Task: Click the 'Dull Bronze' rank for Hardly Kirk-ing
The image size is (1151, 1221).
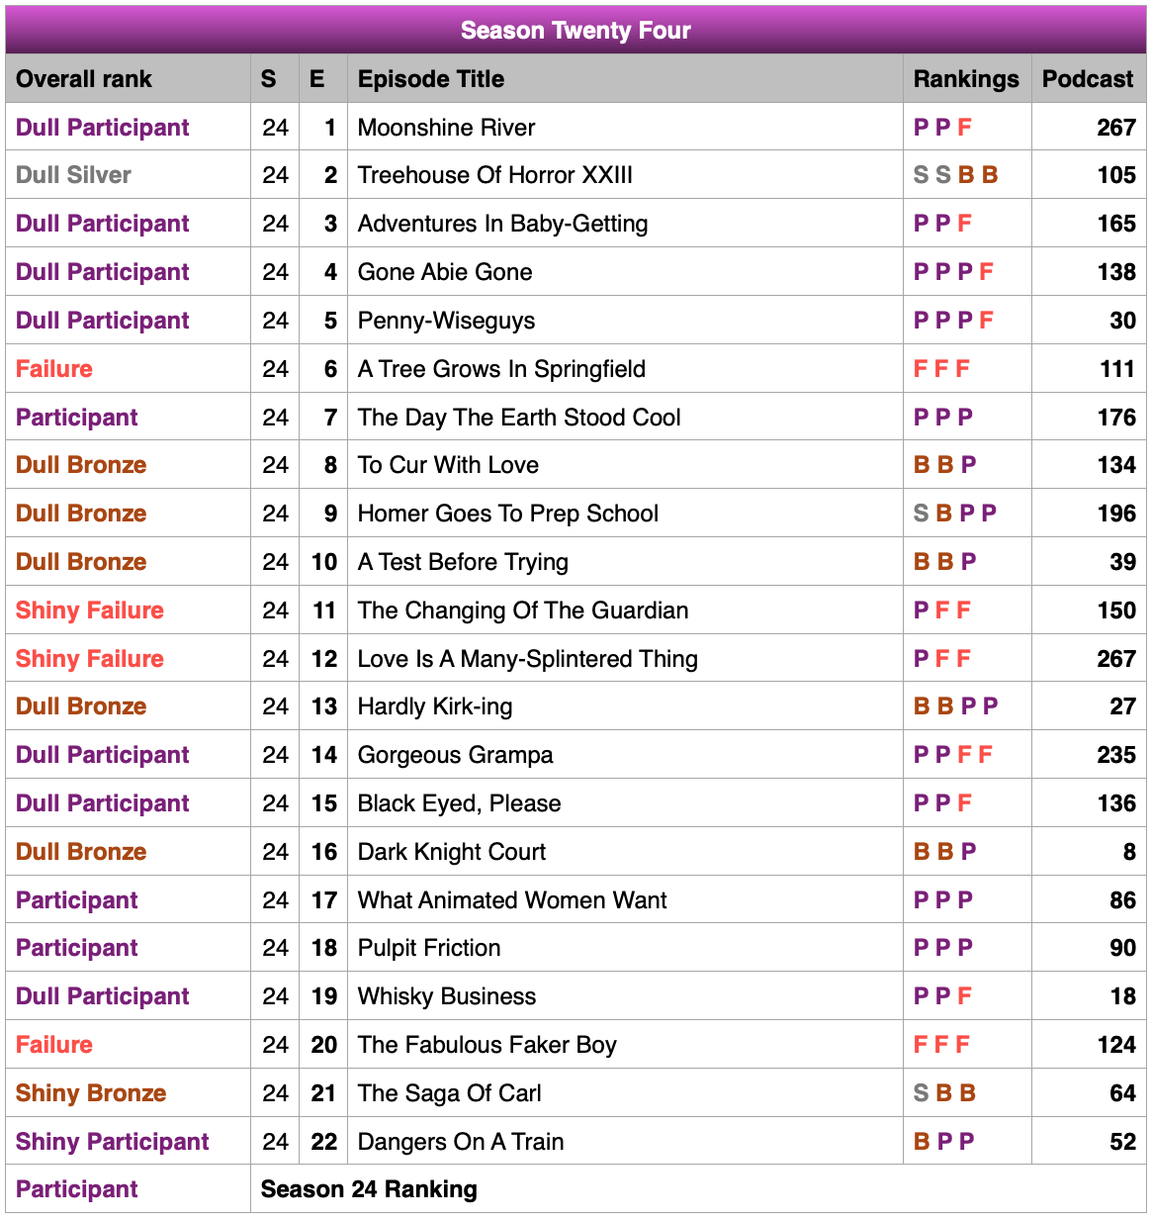Action: (x=81, y=706)
